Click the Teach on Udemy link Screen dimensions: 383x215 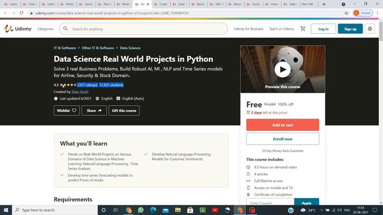282,29
